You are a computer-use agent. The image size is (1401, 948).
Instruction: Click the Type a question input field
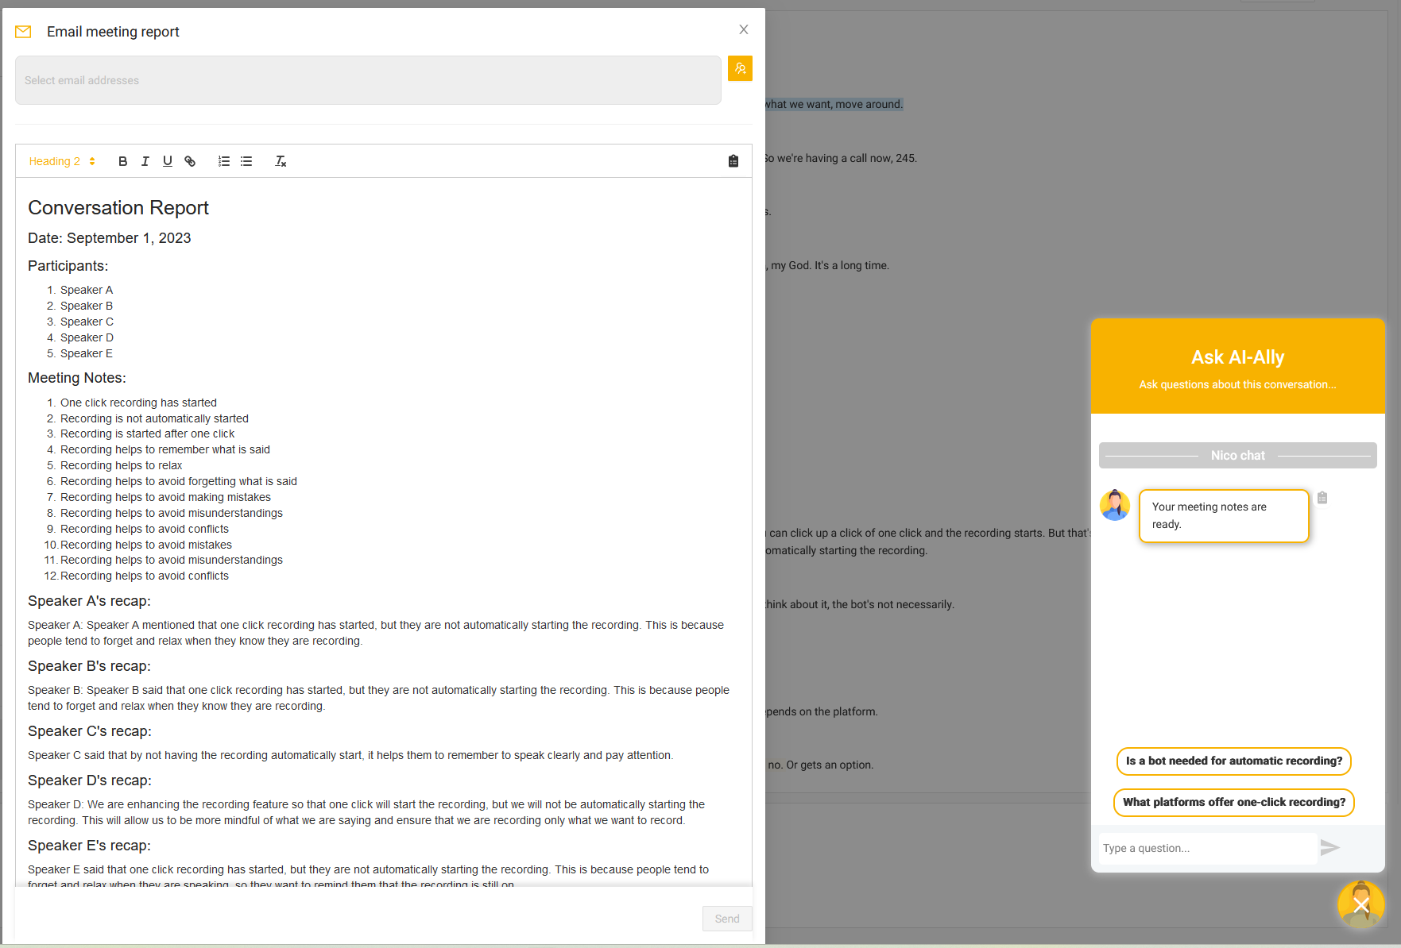1208,848
